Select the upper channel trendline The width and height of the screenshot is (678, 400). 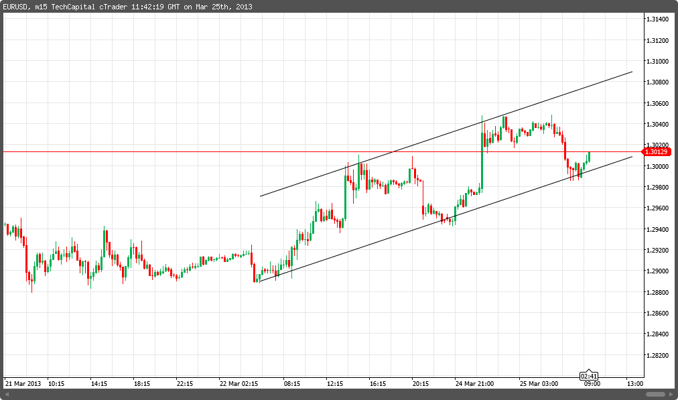click(446, 134)
